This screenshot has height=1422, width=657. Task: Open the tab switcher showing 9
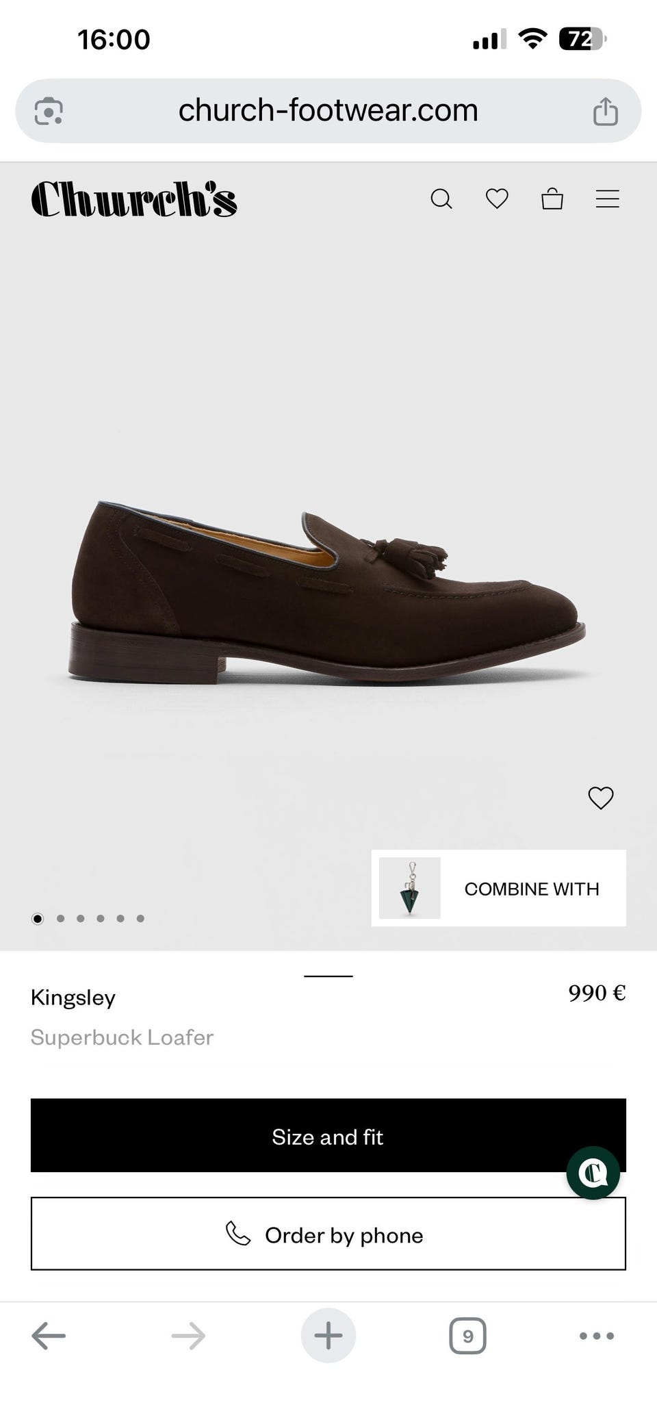point(468,1336)
